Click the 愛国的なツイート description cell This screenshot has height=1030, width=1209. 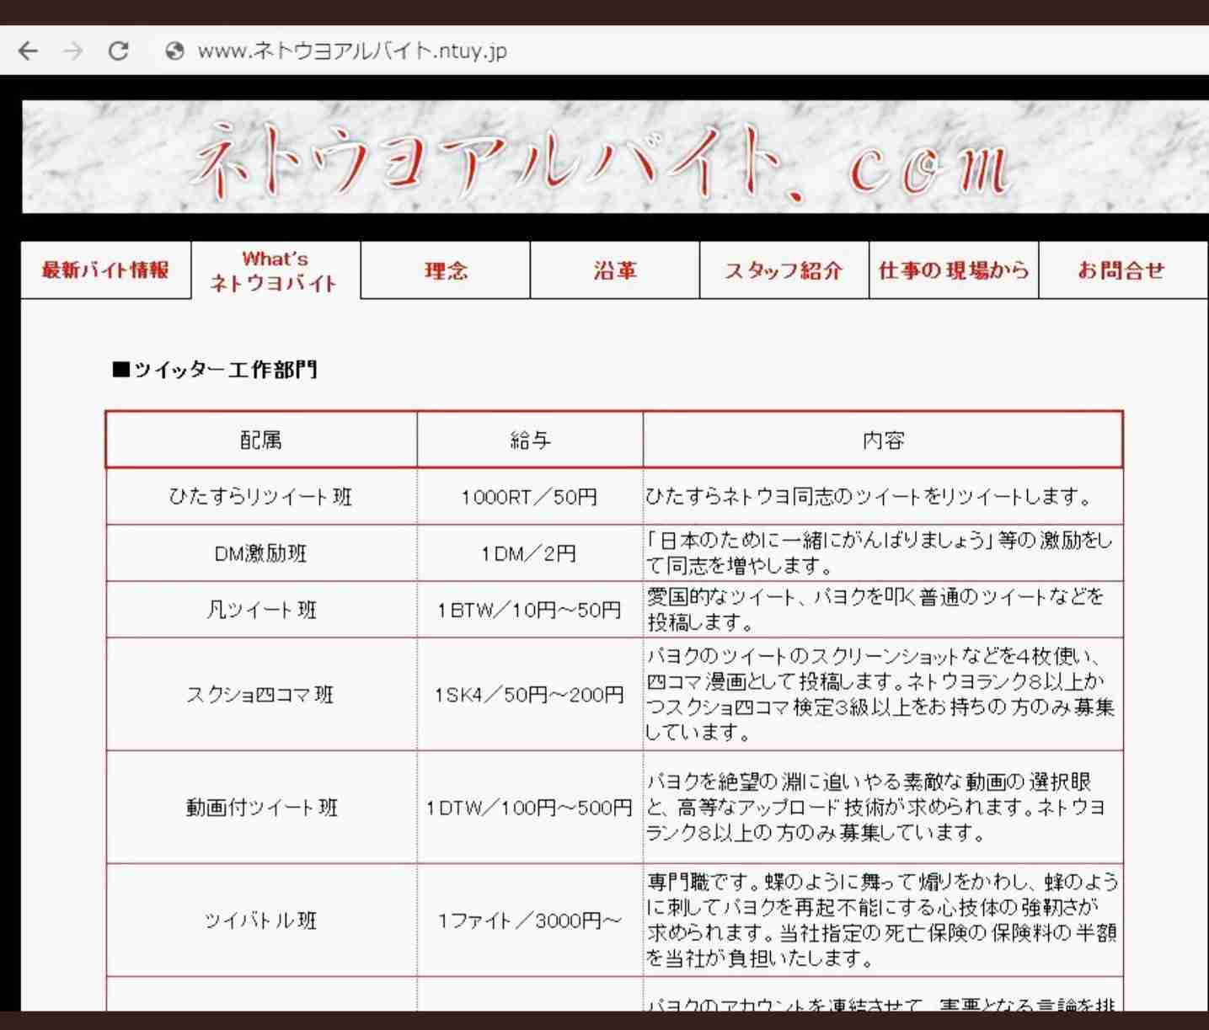(883, 610)
